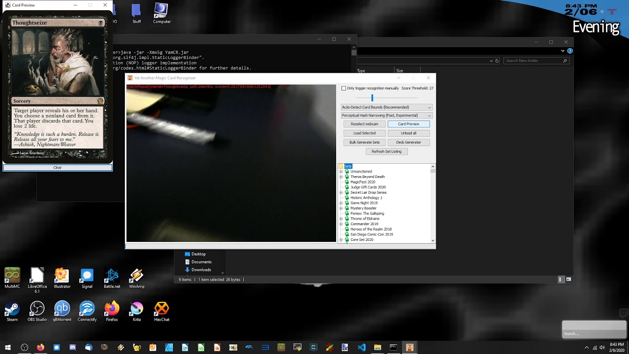Expand the Theros Beyond Death set
The image size is (629, 354).
click(341, 177)
